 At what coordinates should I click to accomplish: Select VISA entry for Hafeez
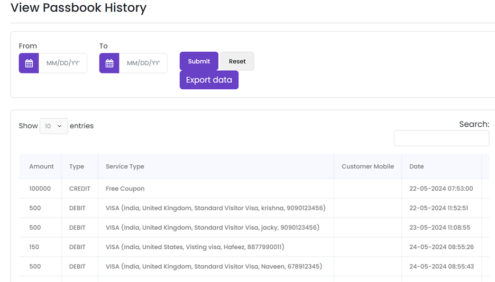pos(195,247)
